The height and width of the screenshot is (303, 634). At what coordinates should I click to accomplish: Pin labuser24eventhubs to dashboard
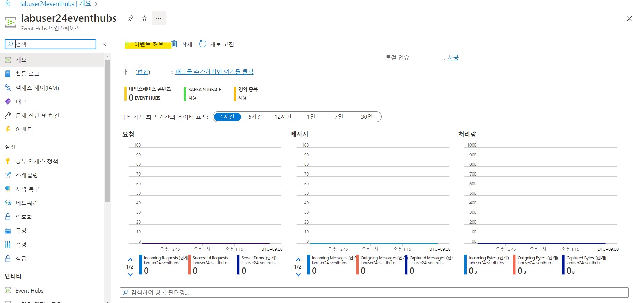(130, 18)
